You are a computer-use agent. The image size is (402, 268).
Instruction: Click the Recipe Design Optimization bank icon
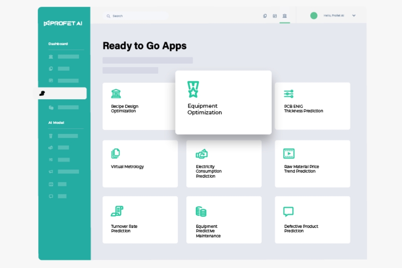116,93
